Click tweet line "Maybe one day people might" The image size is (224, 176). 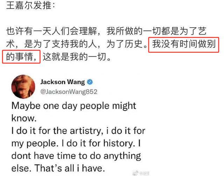(x=74, y=106)
